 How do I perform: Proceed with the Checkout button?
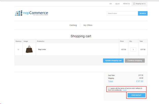136,95
